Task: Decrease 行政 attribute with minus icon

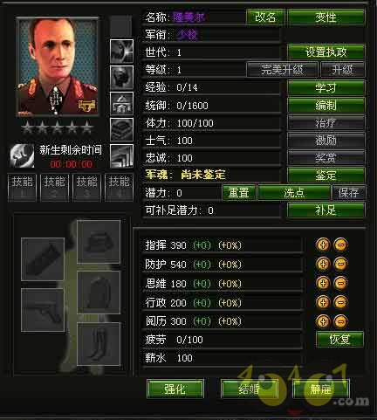Action: (x=340, y=302)
